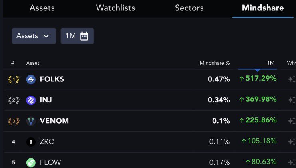
Task: Open the Assets dropdown filter
Action: click(x=34, y=36)
